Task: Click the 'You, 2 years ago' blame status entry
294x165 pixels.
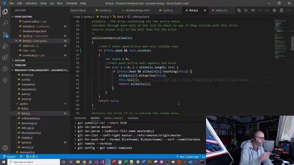Action: click(187, 157)
